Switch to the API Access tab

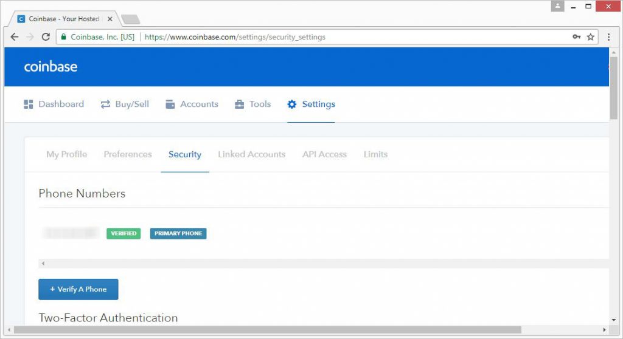click(324, 154)
